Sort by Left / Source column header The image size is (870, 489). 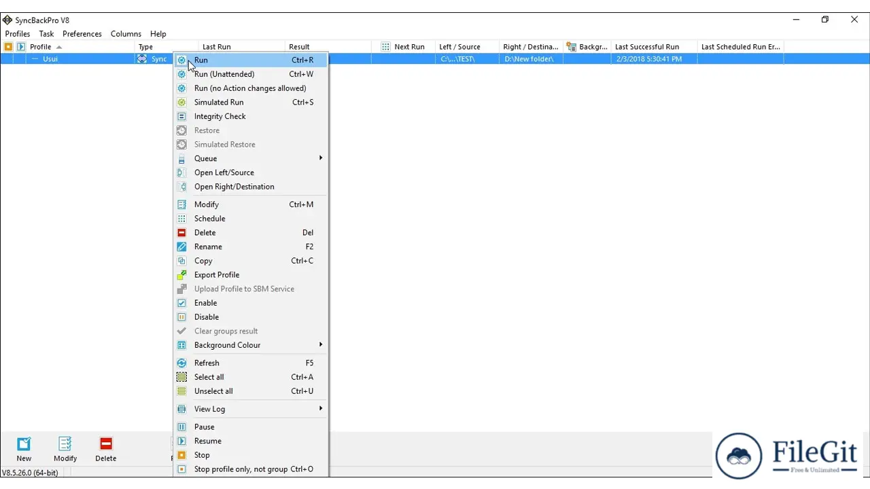tap(466, 47)
